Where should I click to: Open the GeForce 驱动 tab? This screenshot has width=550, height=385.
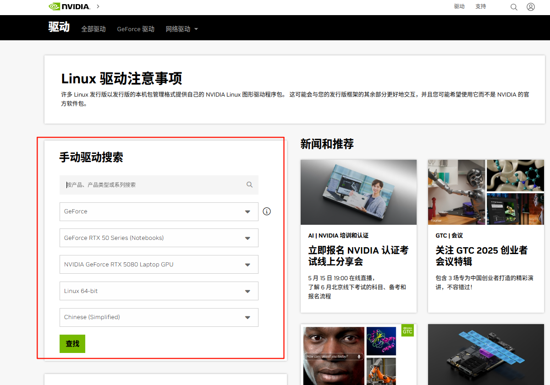coord(136,29)
